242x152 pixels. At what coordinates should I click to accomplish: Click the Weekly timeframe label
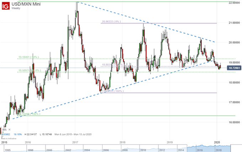click(x=16, y=8)
